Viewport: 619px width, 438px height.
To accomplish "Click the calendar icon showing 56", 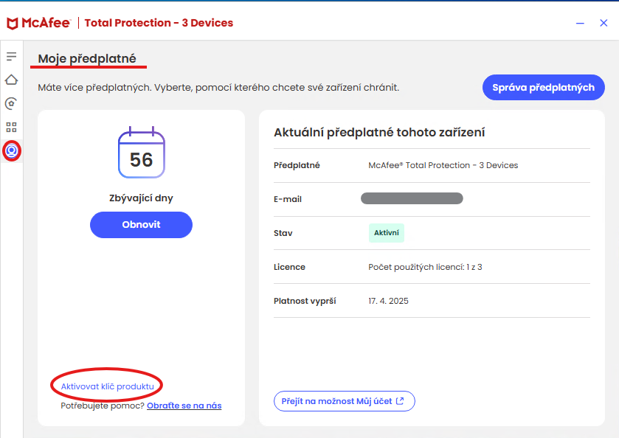I will [x=142, y=153].
